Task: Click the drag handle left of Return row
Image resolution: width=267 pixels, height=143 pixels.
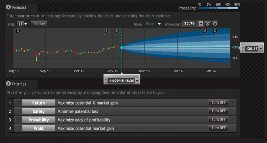Action: click(x=18, y=103)
